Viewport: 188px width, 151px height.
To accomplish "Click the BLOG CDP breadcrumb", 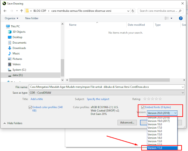I will point(40,11).
